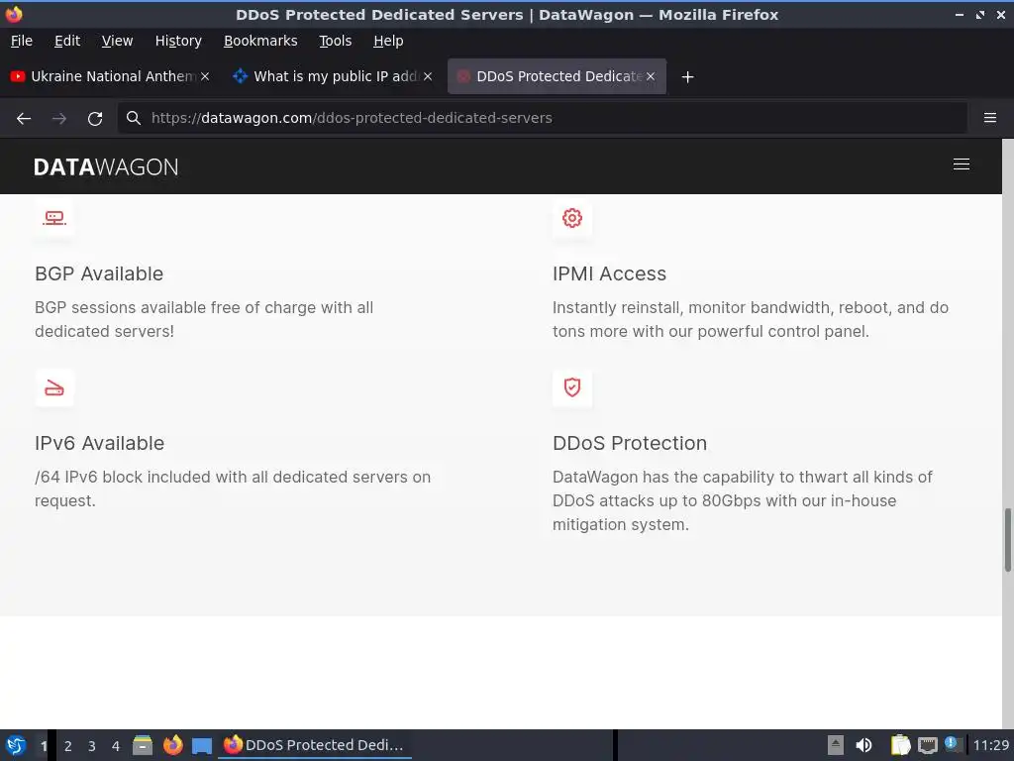Switch to workspace 1
The height and width of the screenshot is (761, 1014).
(x=44, y=745)
